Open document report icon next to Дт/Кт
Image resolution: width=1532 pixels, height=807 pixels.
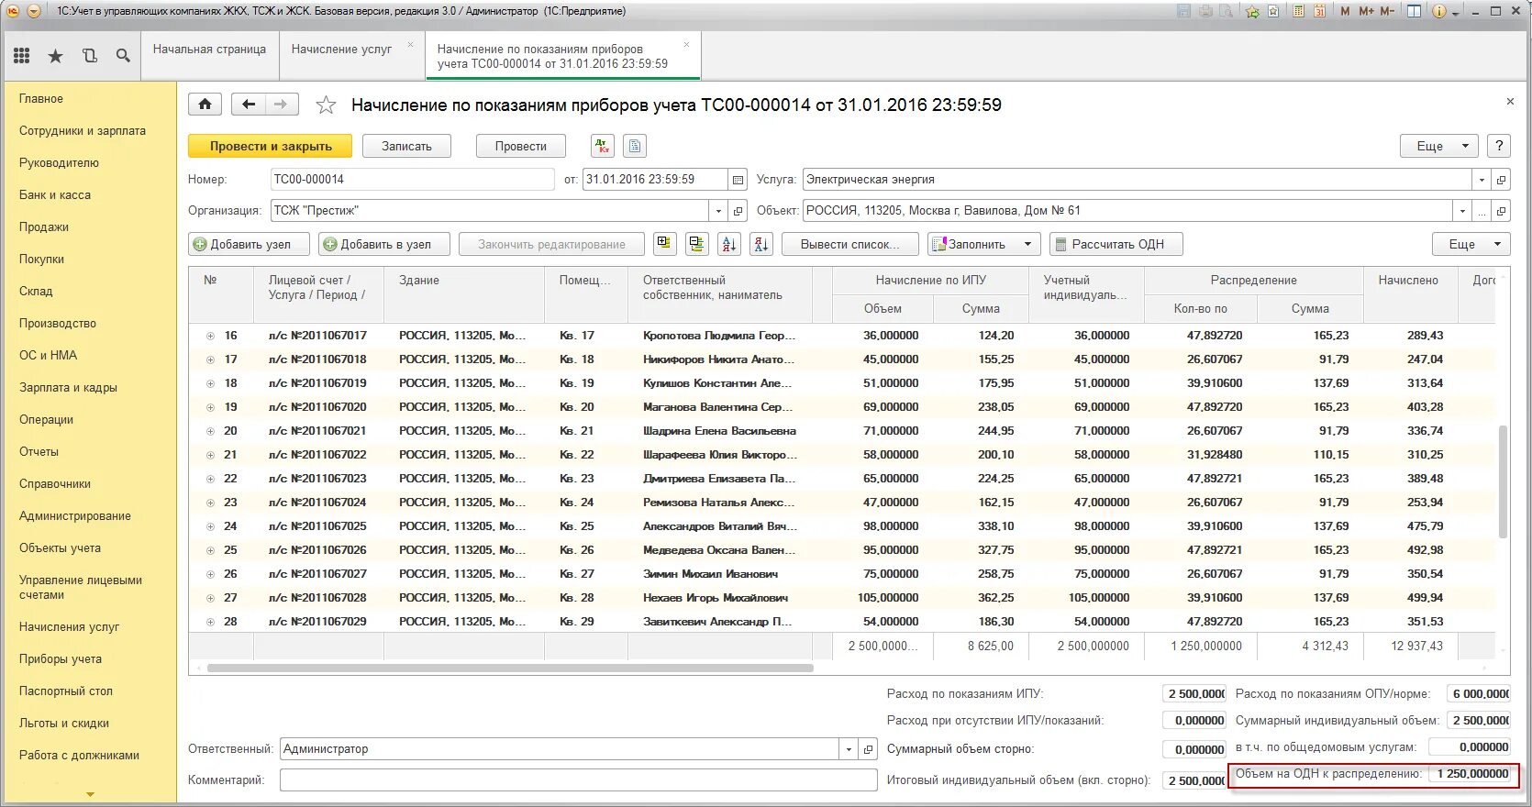tap(635, 146)
